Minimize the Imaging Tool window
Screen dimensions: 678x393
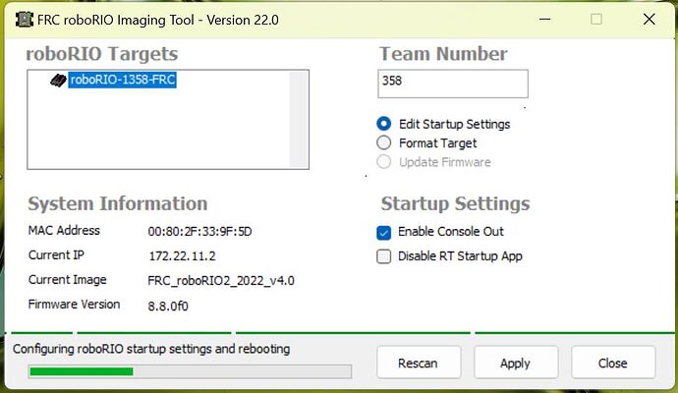[544, 19]
